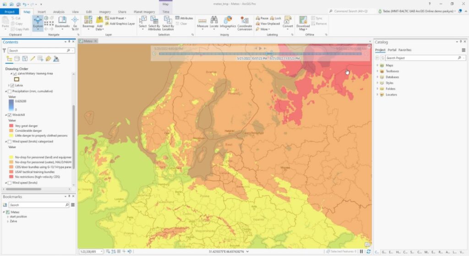469x256 pixels.
Task: Click the Contents pane search field
Action: coord(38,50)
